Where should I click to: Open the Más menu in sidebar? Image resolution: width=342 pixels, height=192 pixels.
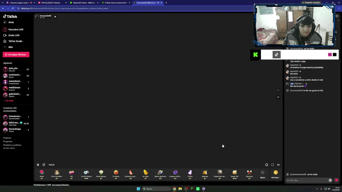coord(8,47)
